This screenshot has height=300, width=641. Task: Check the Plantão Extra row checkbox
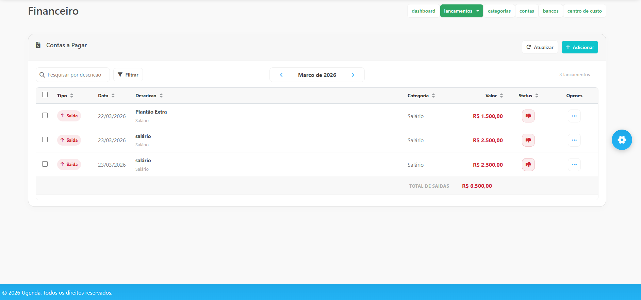coord(45,115)
